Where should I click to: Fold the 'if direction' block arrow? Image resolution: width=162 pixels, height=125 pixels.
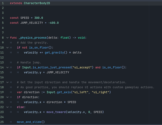7,97
